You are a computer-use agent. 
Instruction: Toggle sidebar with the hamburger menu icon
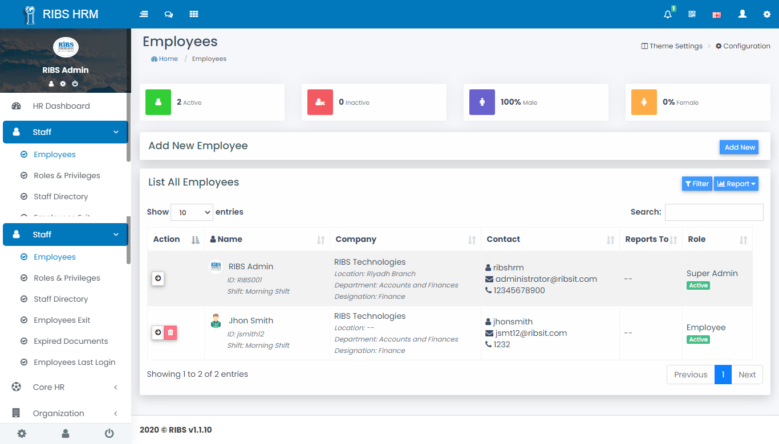[144, 14]
